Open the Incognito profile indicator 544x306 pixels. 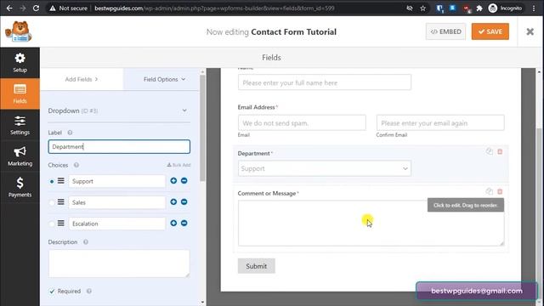(x=505, y=8)
